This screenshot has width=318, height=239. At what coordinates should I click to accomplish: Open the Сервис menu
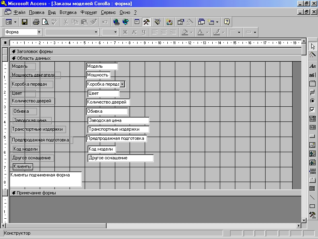pos(108,12)
